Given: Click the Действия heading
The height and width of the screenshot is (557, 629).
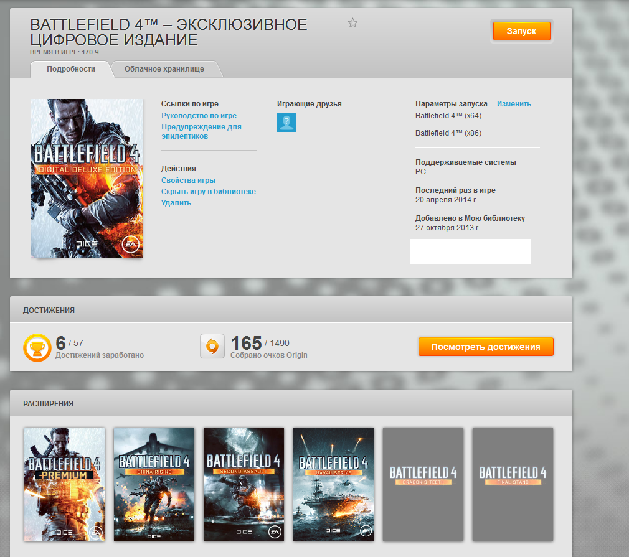Looking at the screenshot, I should 179,169.
